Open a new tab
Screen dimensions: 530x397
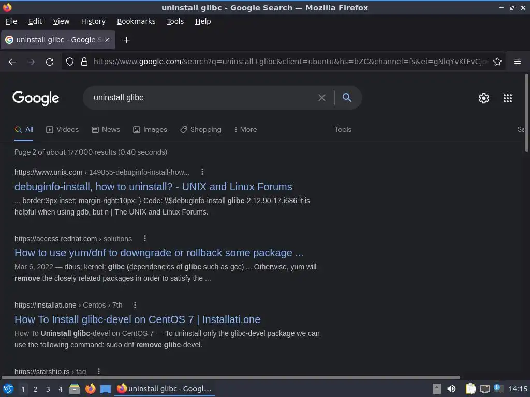126,40
